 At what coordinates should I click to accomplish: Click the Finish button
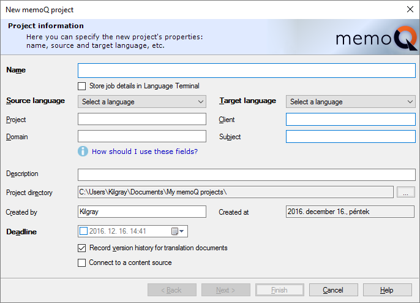coord(279,290)
